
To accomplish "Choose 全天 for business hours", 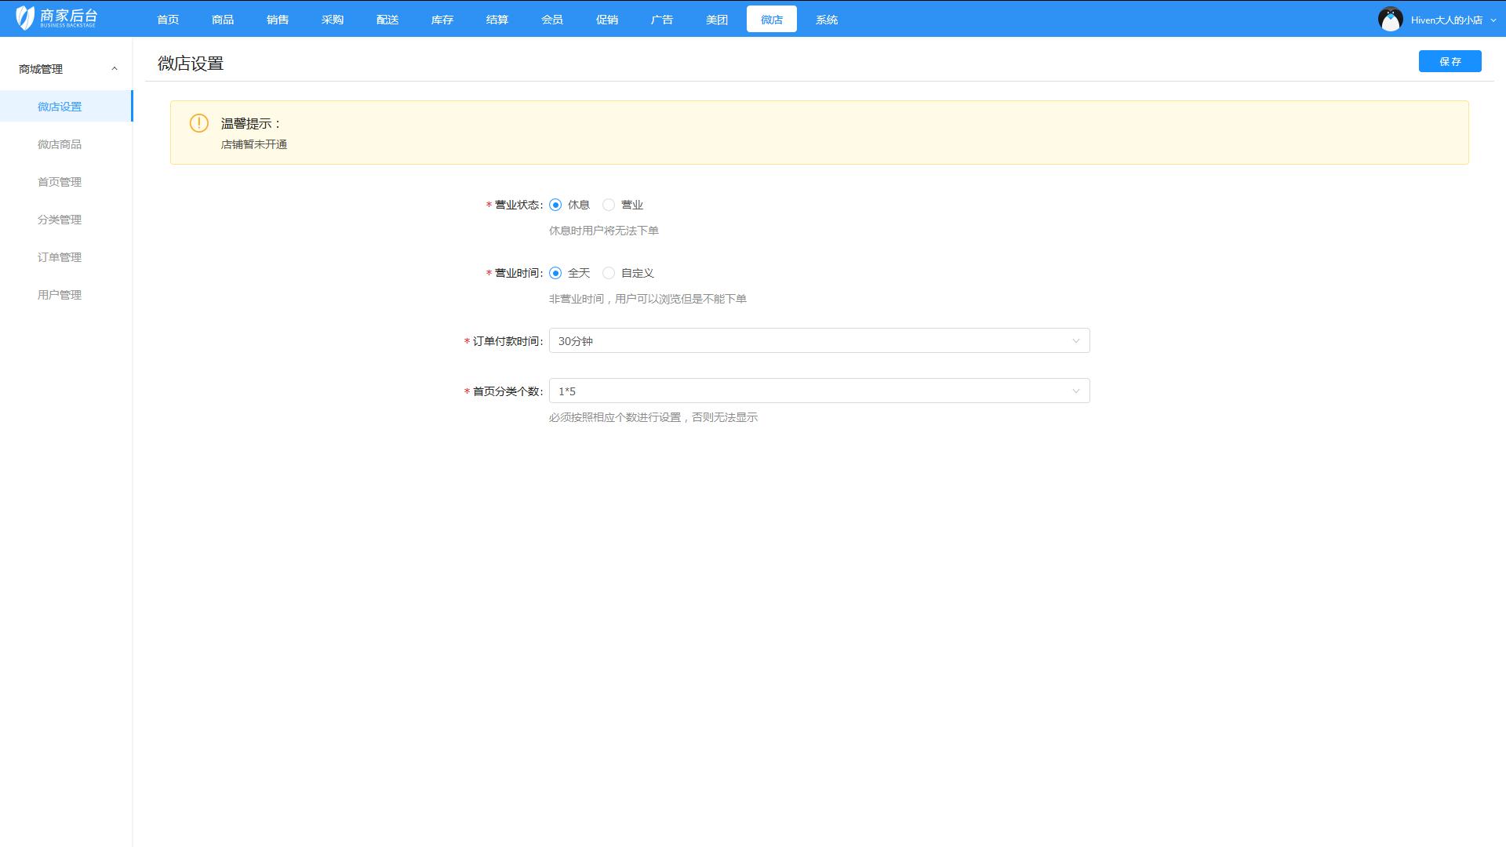I will click(555, 272).
